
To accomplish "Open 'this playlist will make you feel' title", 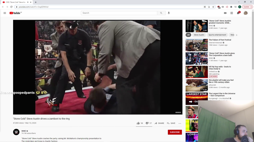I will click(x=221, y=81).
